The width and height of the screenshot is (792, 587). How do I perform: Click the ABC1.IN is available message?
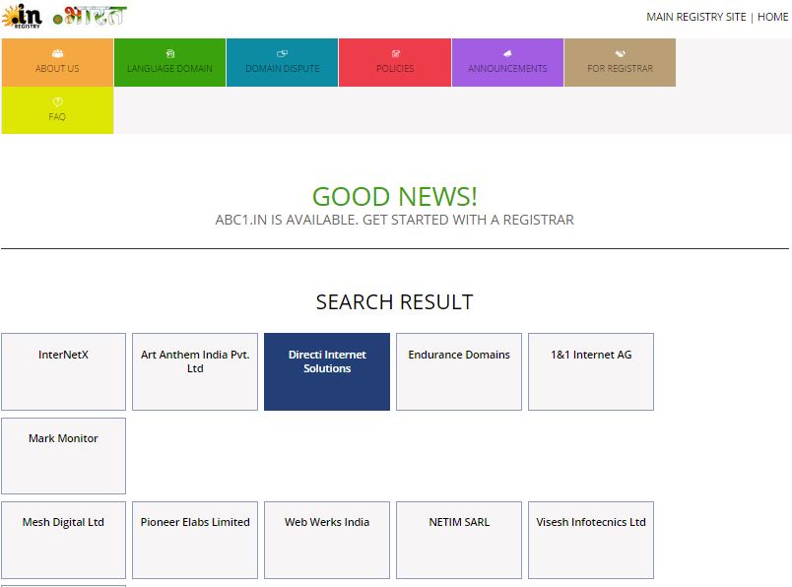tap(394, 220)
